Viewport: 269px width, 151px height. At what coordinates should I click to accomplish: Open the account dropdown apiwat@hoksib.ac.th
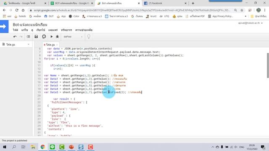(x=251, y=23)
